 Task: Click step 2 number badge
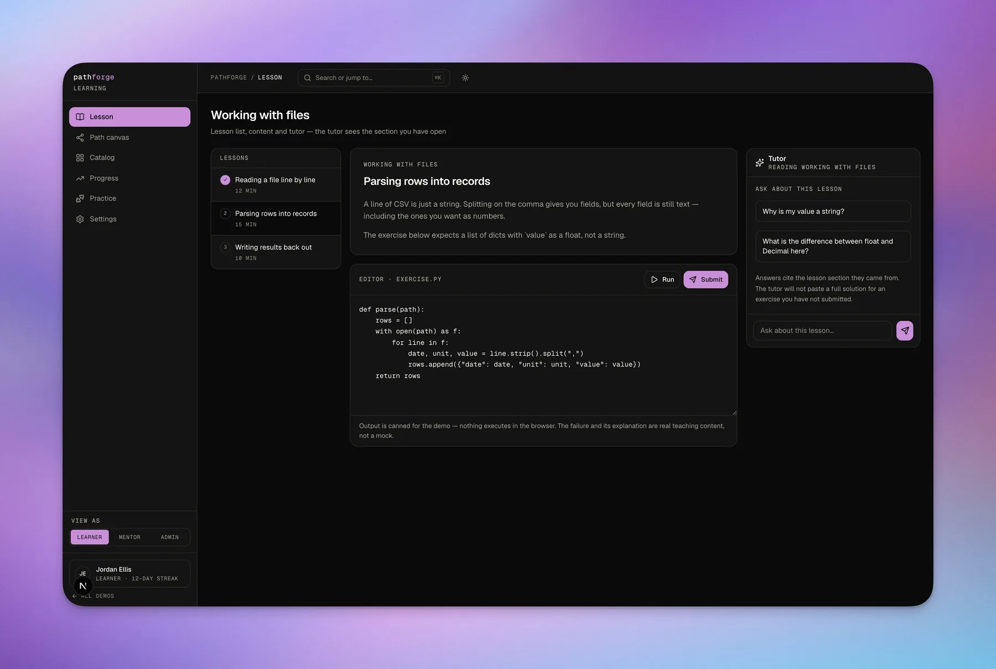pyautogui.click(x=225, y=213)
